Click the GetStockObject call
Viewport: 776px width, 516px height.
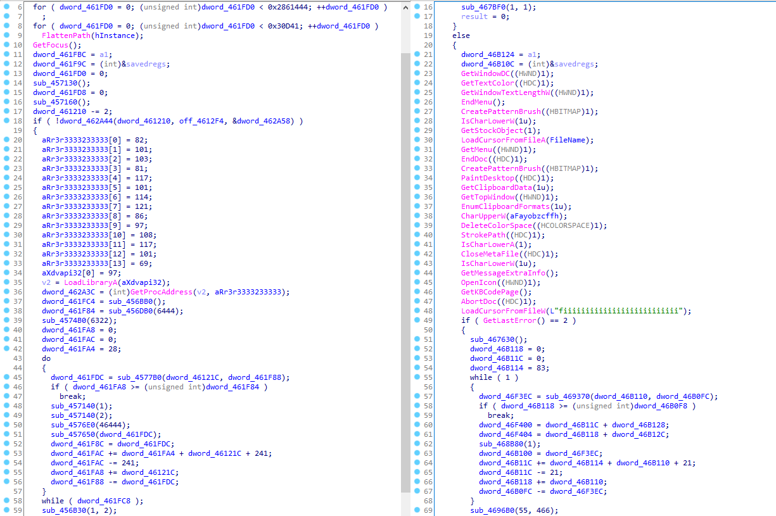click(x=492, y=130)
